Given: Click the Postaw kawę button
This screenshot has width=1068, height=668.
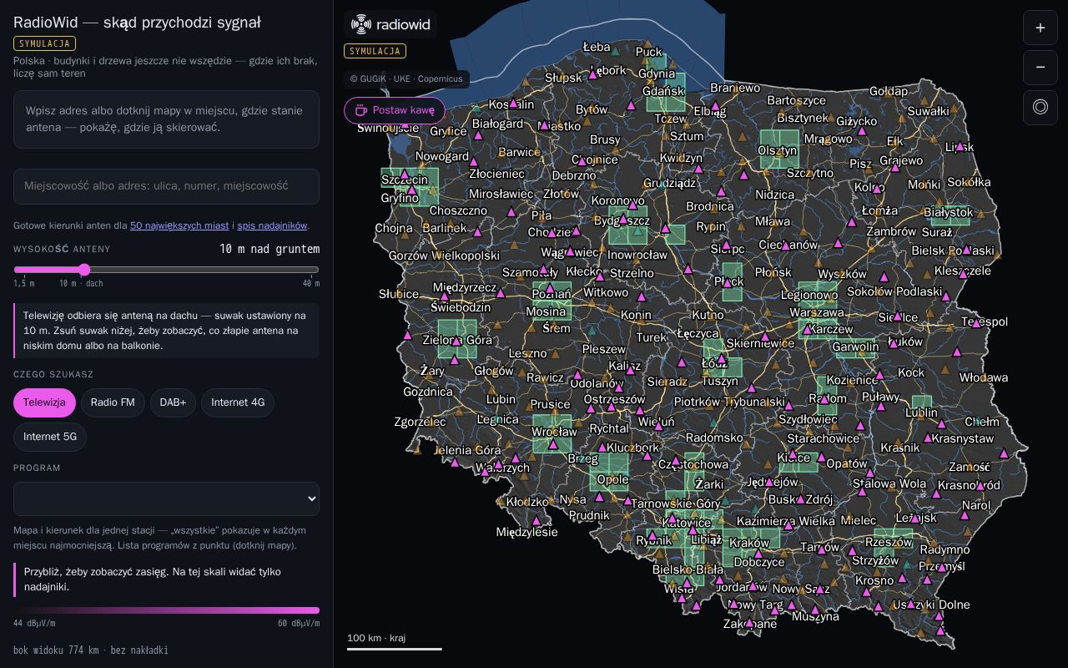Looking at the screenshot, I should click(x=395, y=110).
